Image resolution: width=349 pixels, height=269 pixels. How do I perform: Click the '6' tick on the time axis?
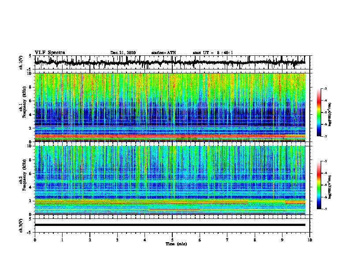click(x=200, y=240)
